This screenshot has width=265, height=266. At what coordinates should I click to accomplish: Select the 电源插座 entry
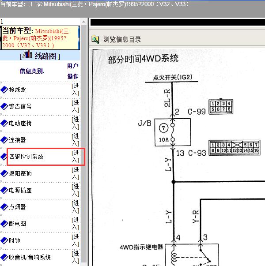20,190
